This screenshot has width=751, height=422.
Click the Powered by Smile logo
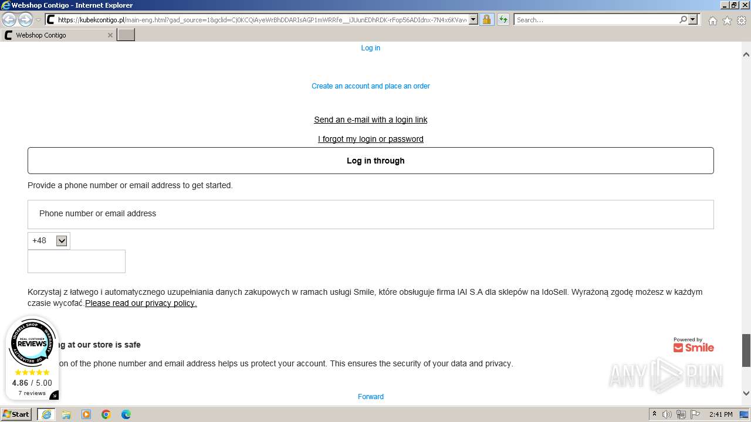click(x=694, y=345)
